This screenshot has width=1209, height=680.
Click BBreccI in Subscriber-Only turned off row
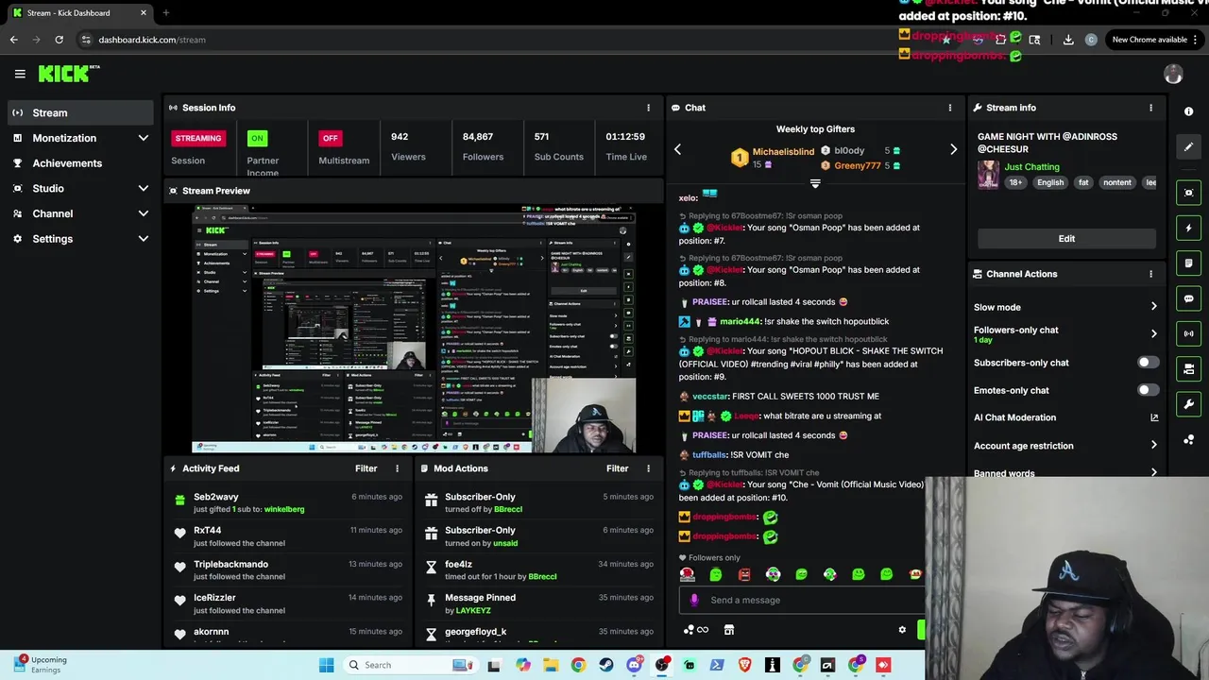[508, 509]
